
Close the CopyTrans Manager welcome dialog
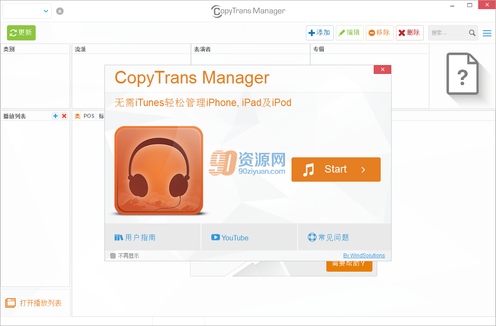click(382, 70)
